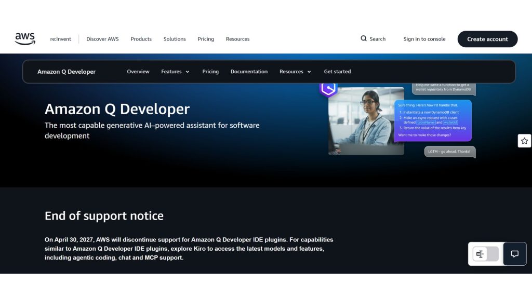Click the search magnifier icon

tap(364, 38)
